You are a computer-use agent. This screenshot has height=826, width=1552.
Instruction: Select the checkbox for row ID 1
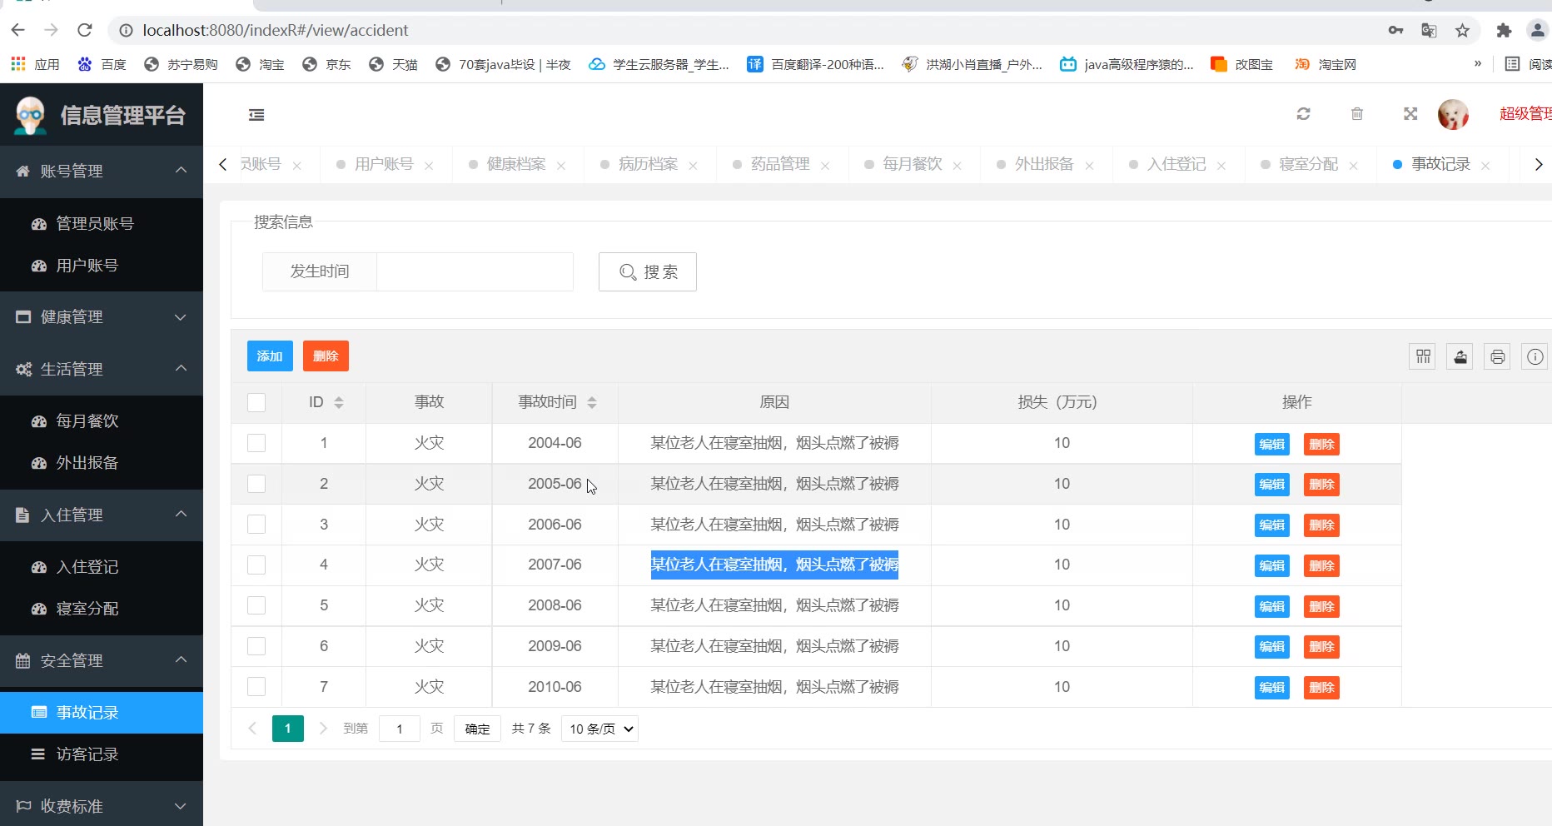pos(256,443)
